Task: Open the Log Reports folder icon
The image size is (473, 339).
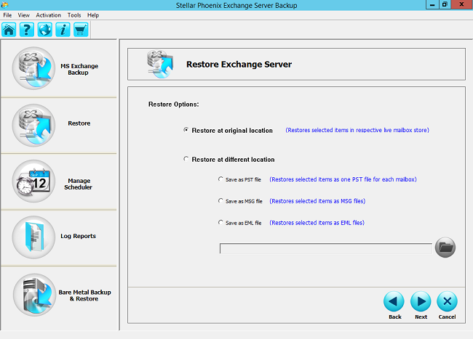Action: tap(33, 237)
